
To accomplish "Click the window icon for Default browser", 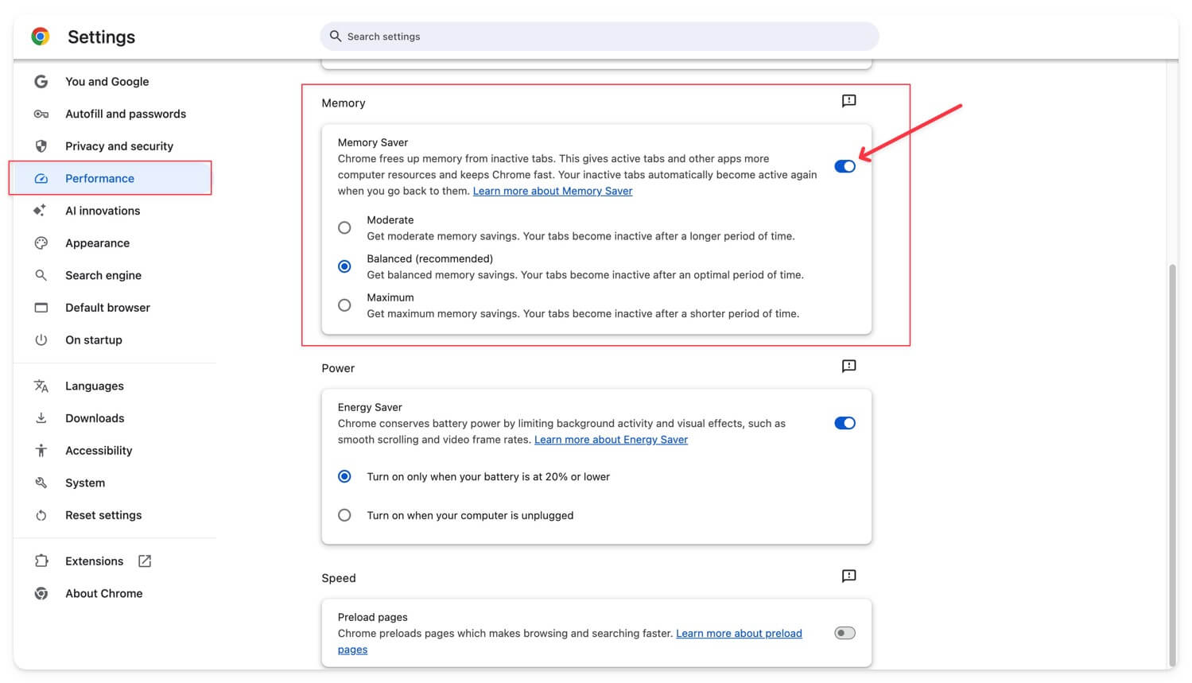I will click(x=41, y=308).
